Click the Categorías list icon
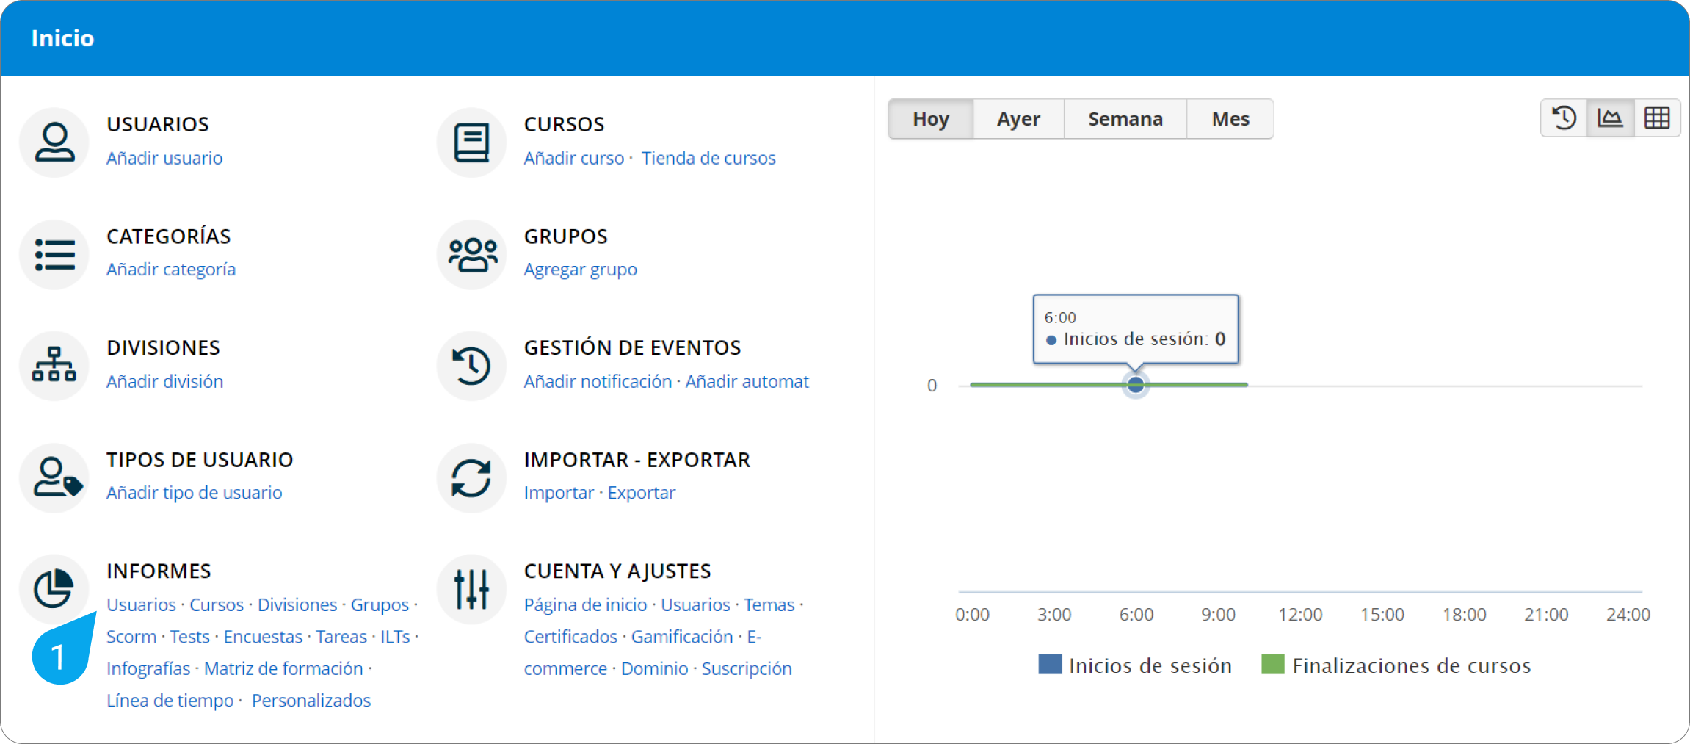 (x=54, y=254)
